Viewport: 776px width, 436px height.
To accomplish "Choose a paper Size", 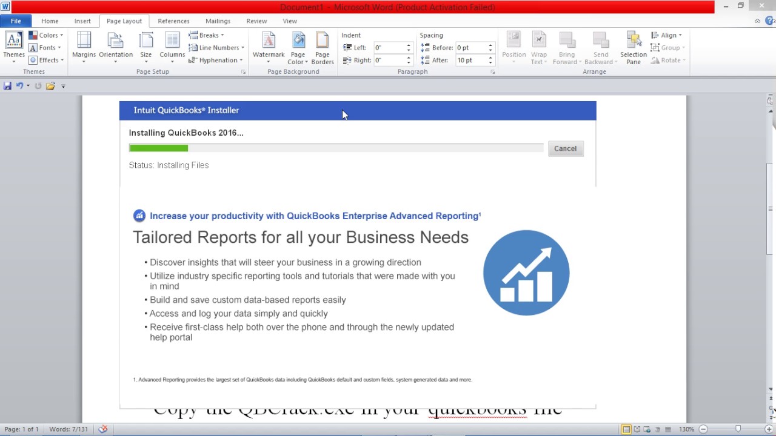I will tap(146, 47).
